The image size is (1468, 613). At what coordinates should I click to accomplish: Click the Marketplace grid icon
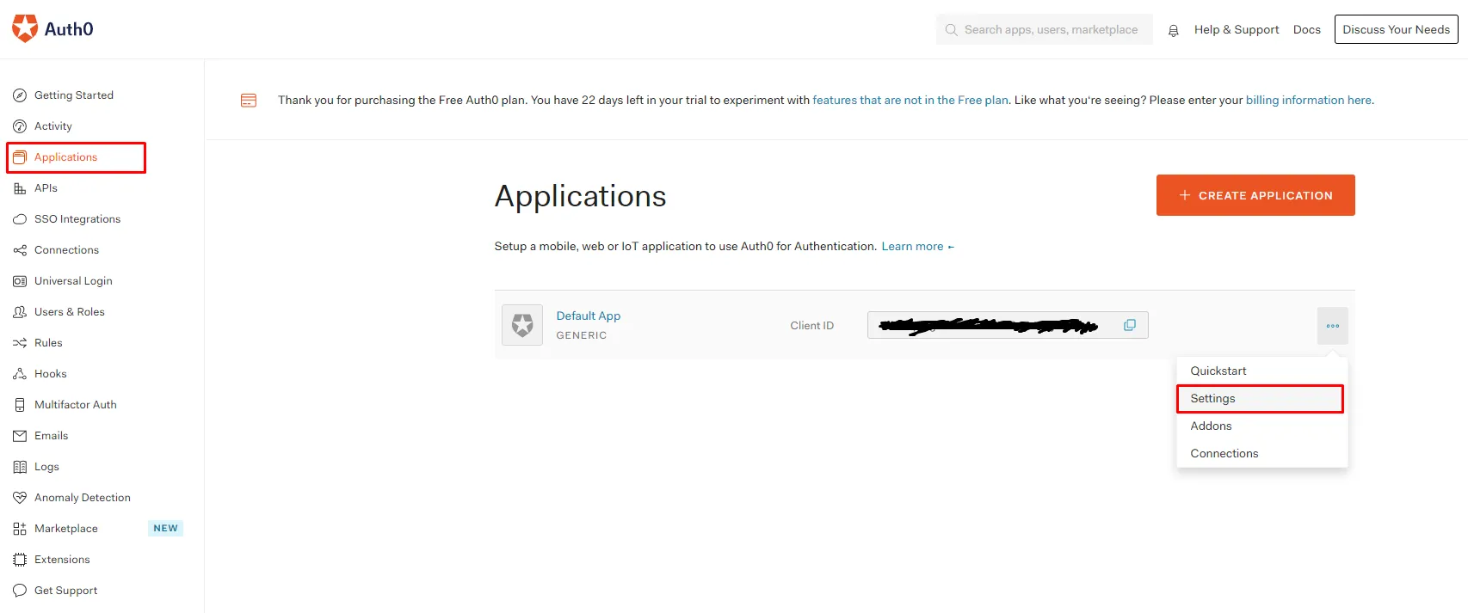(20, 529)
